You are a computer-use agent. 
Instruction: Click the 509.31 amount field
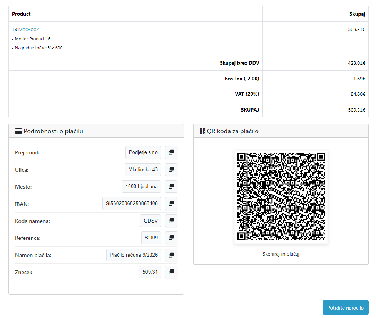point(150,272)
